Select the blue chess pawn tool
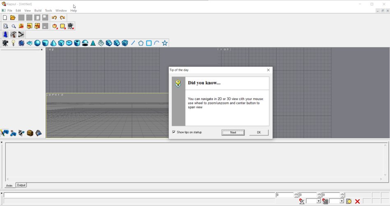390x206 pixels. tap(5, 35)
